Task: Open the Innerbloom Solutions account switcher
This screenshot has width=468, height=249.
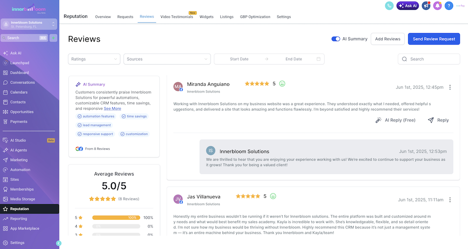Action: click(29, 24)
